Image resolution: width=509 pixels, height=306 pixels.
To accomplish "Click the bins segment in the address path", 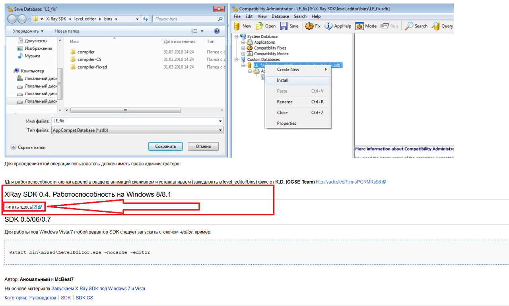I will click(108, 19).
